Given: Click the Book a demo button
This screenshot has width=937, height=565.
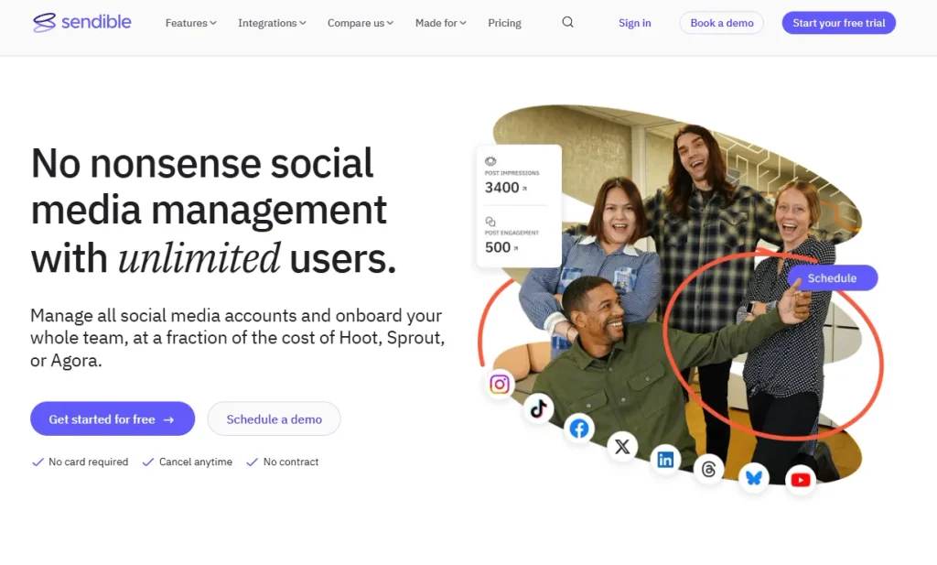Looking at the screenshot, I should click(x=722, y=23).
